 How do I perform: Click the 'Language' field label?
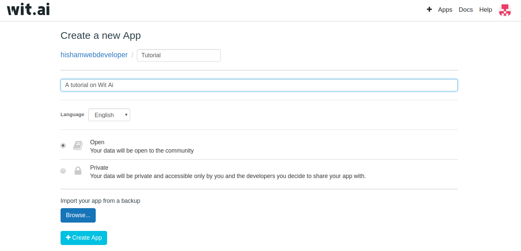pyautogui.click(x=72, y=114)
